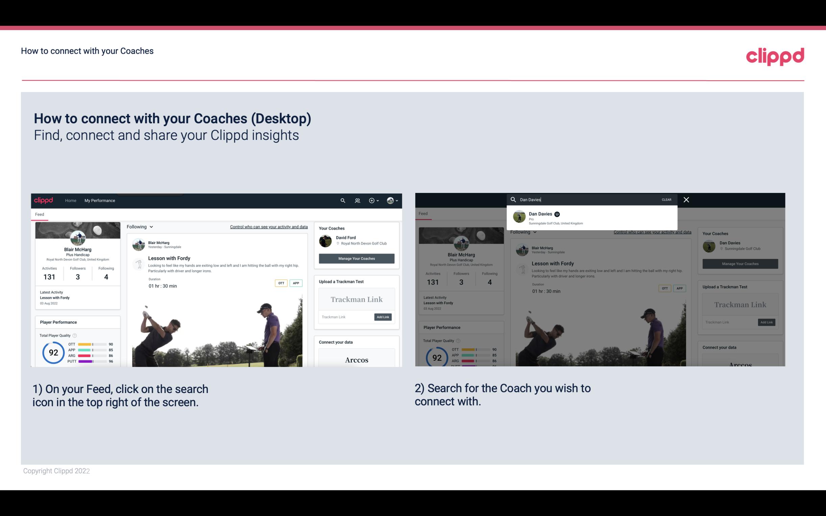Viewport: 826px width, 516px height.
Task: Click Manage Your Coaches button
Action: [x=357, y=258]
